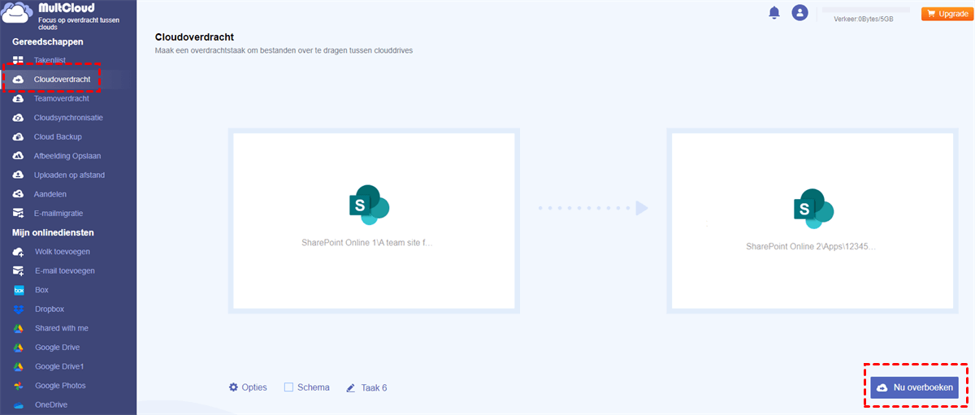Click the Google Drive1 icon
Viewport: 975px width, 415px height.
[x=18, y=366]
